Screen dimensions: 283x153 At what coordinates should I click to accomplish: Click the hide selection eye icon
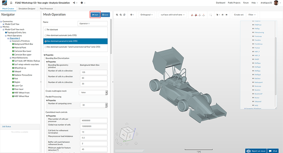(x=223, y=15)
